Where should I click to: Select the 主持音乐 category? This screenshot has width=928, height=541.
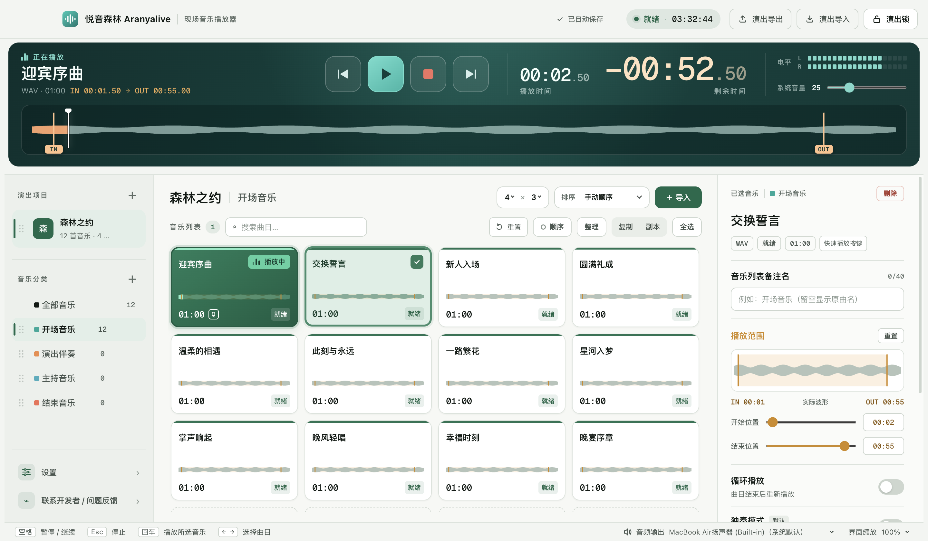pyautogui.click(x=79, y=378)
